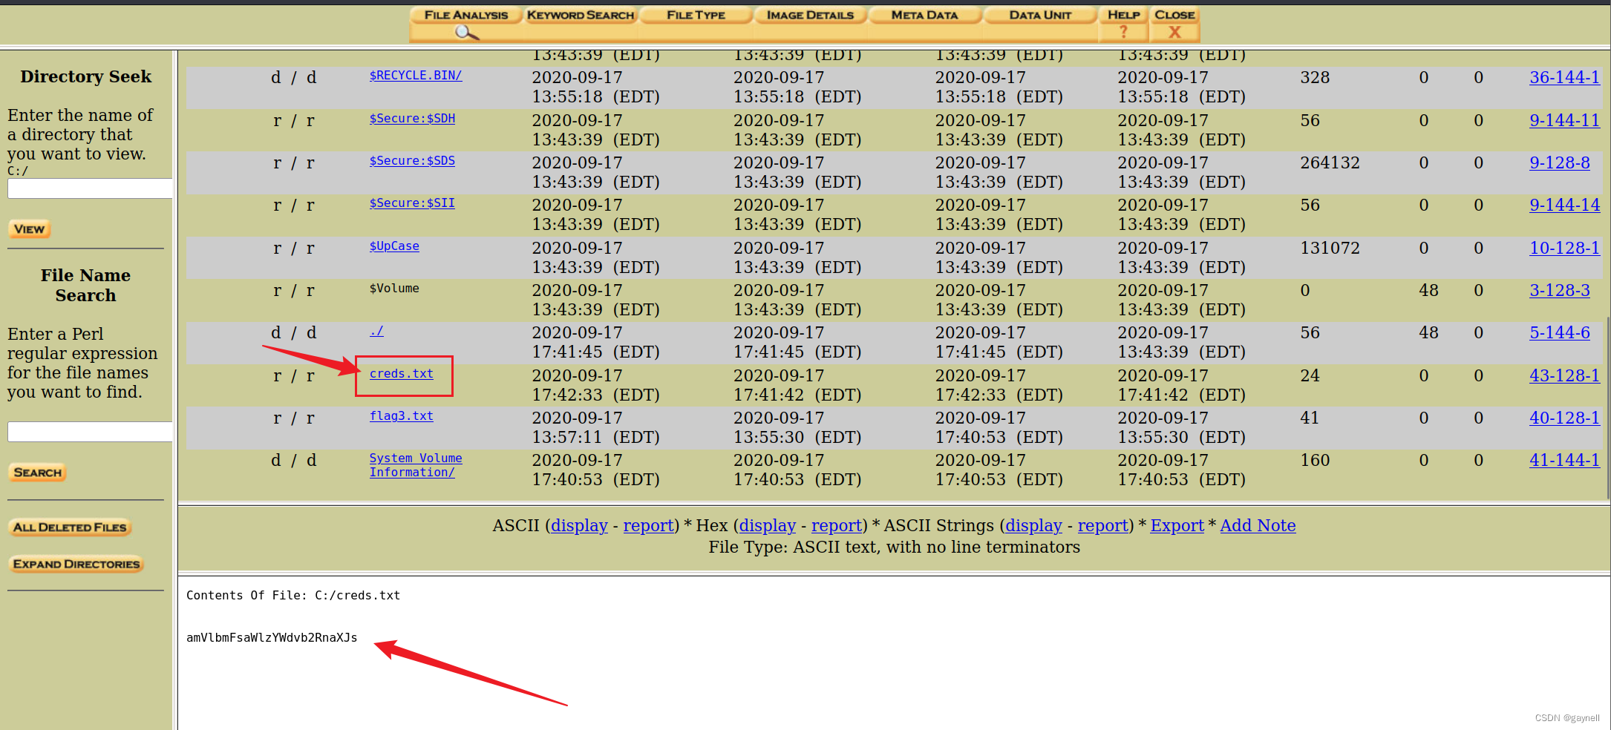This screenshot has height=730, width=1611.
Task: Open metadata address 5-144-6
Action: 1560,332
